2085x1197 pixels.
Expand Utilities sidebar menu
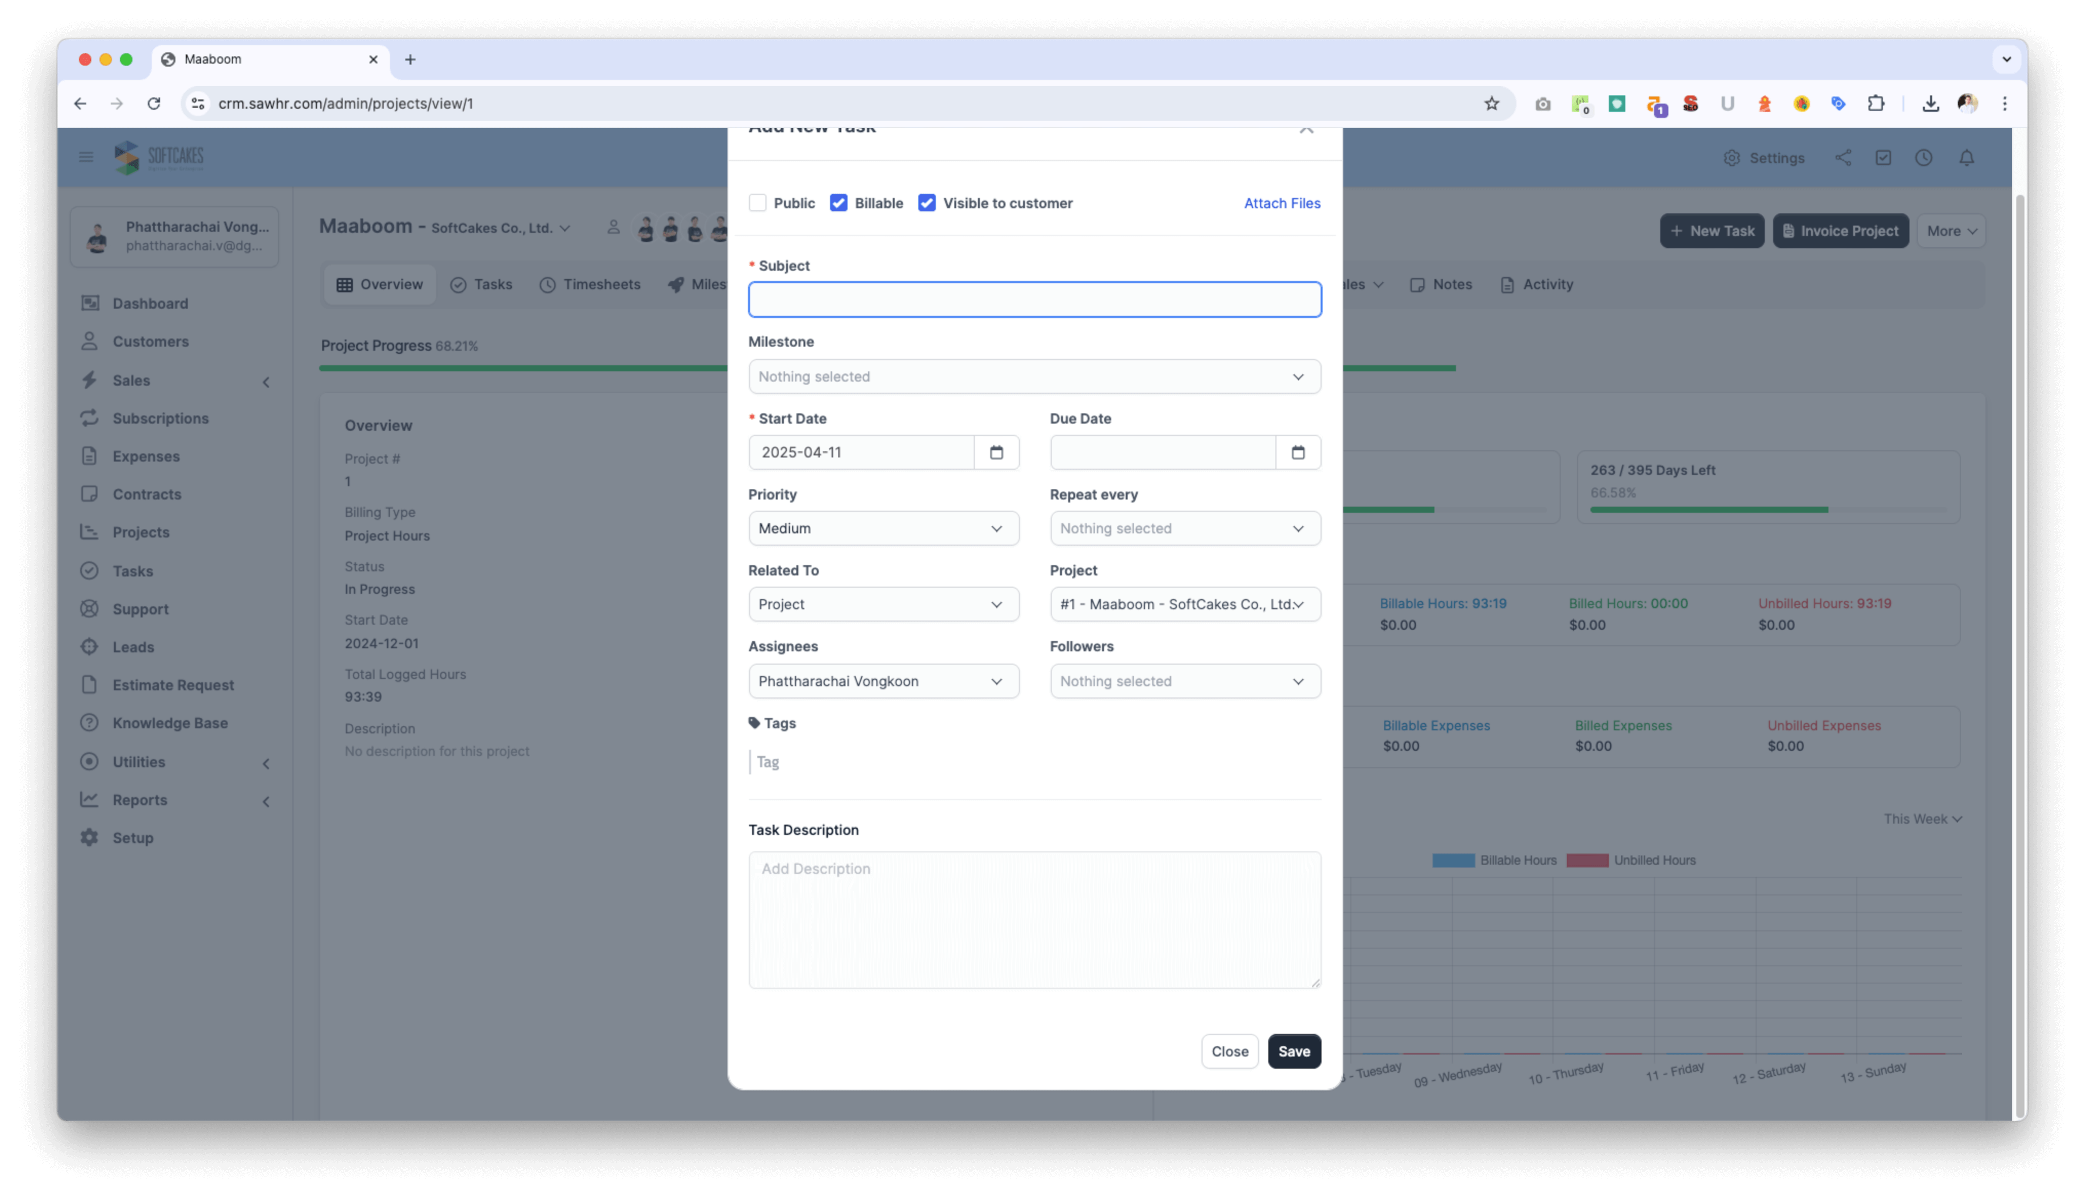tap(174, 762)
